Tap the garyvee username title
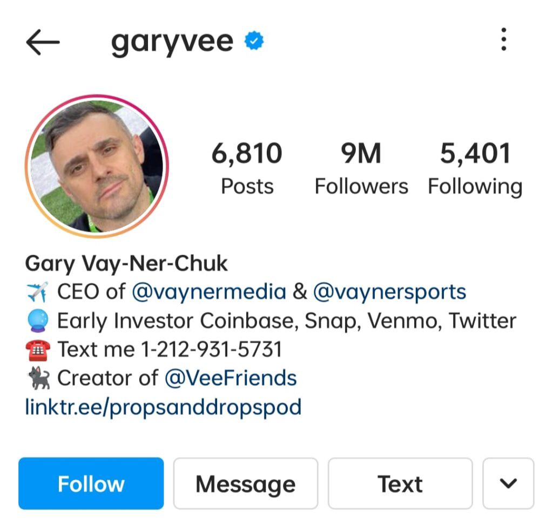Screen dimensions: 553x520 click(x=172, y=43)
